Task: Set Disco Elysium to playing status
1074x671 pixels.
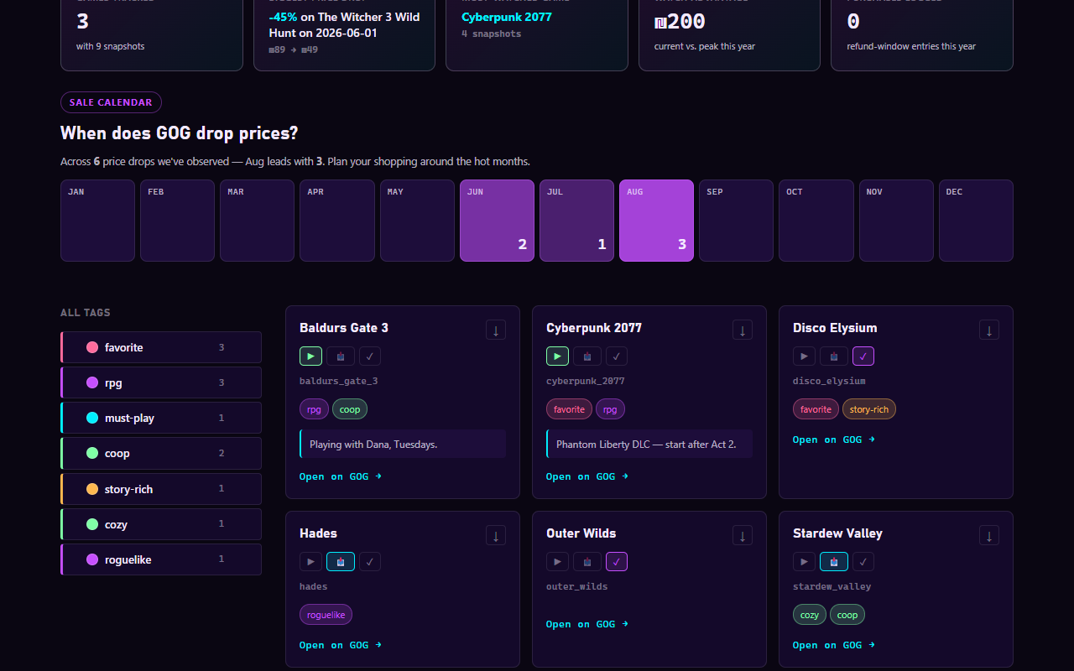Action: coord(804,356)
